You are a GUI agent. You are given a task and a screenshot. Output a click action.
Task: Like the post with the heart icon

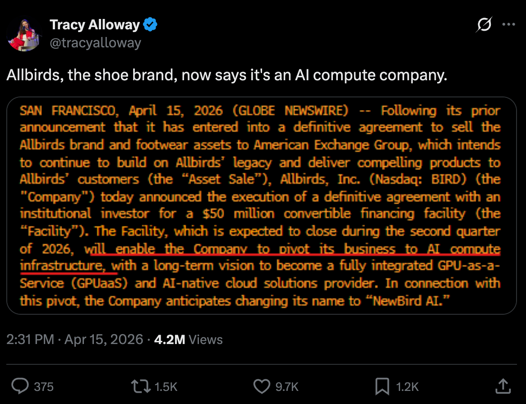(262, 386)
